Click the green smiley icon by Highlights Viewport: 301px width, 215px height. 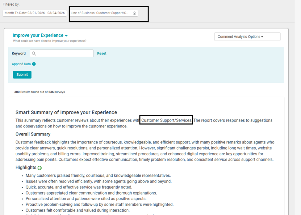(40, 168)
